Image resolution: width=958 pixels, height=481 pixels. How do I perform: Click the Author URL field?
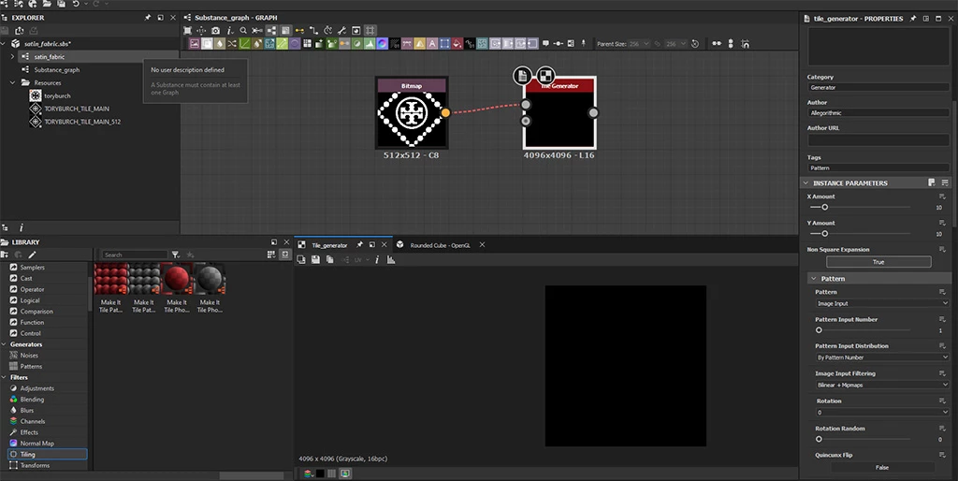[x=878, y=140]
